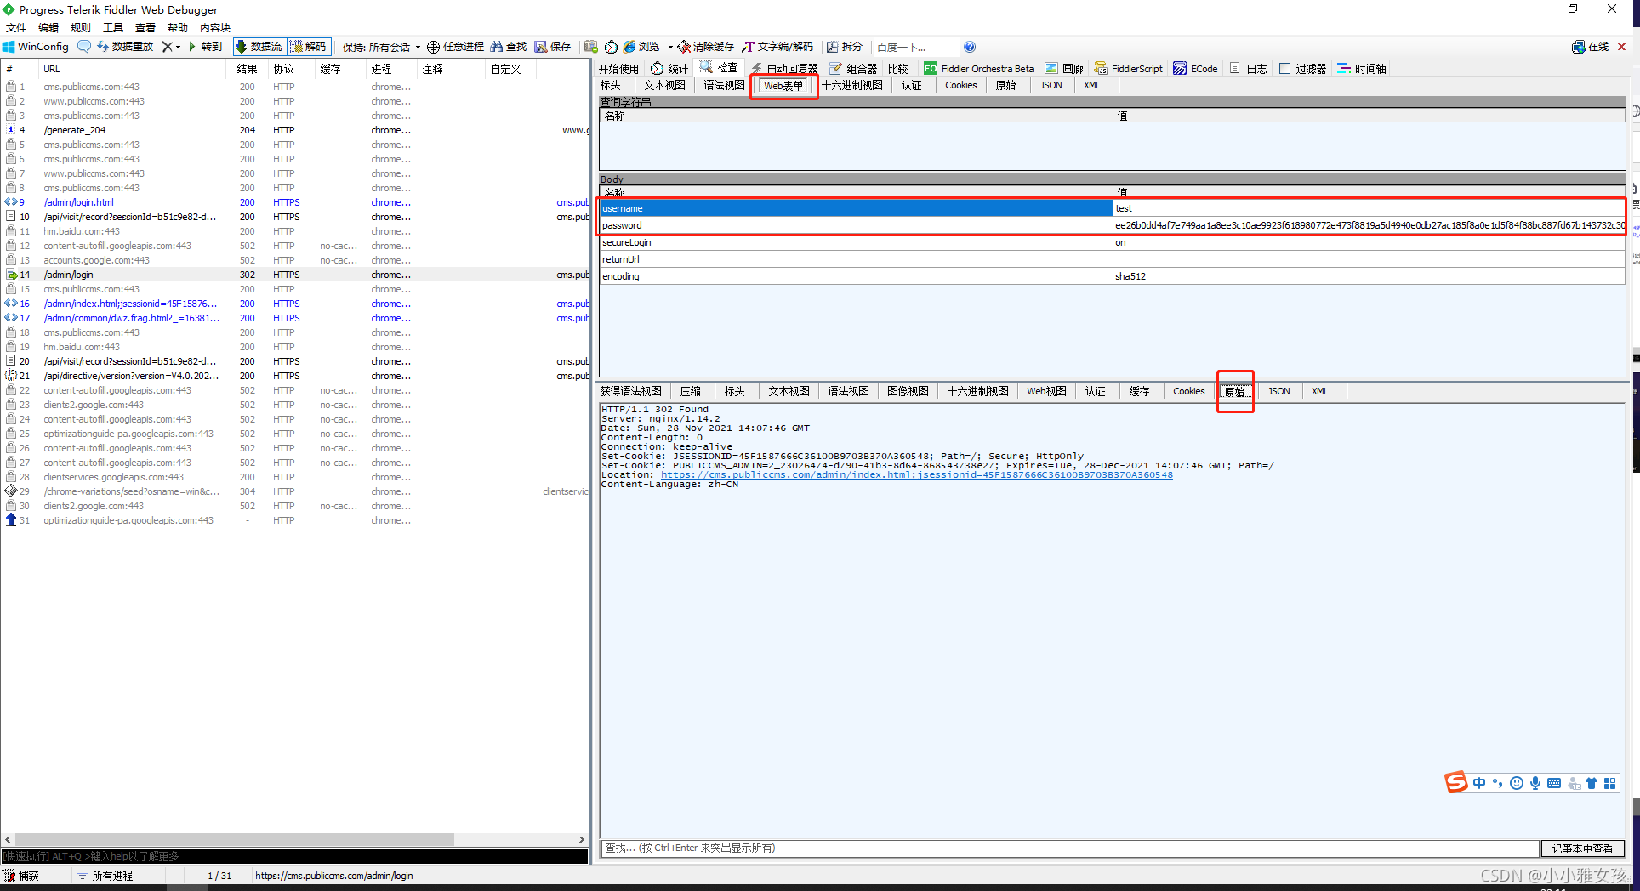The width and height of the screenshot is (1640, 891).
Task: Click the 捕获 capturing status indicator
Action: pyautogui.click(x=21, y=877)
